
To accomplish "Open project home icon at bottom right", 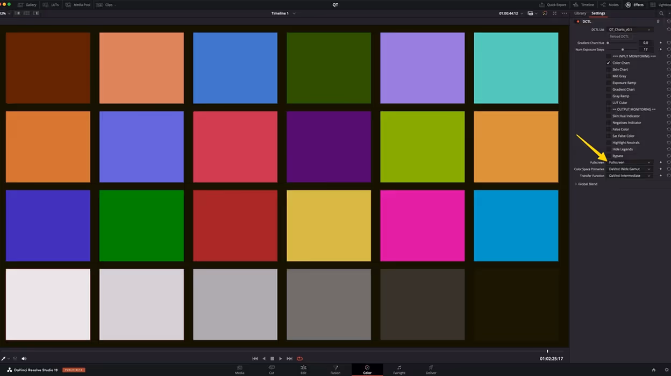I will point(654,370).
